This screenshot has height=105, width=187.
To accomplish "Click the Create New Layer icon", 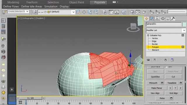I will click(78, 12).
